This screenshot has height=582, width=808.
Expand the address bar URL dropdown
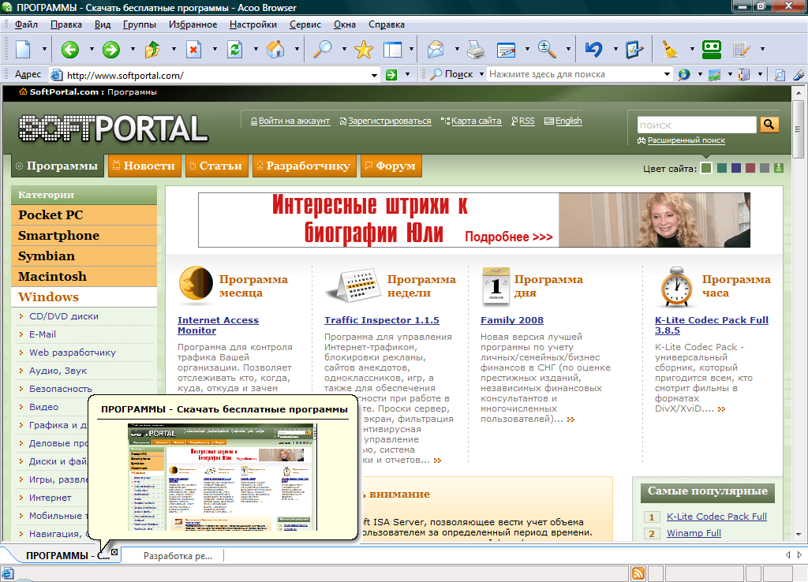[375, 75]
